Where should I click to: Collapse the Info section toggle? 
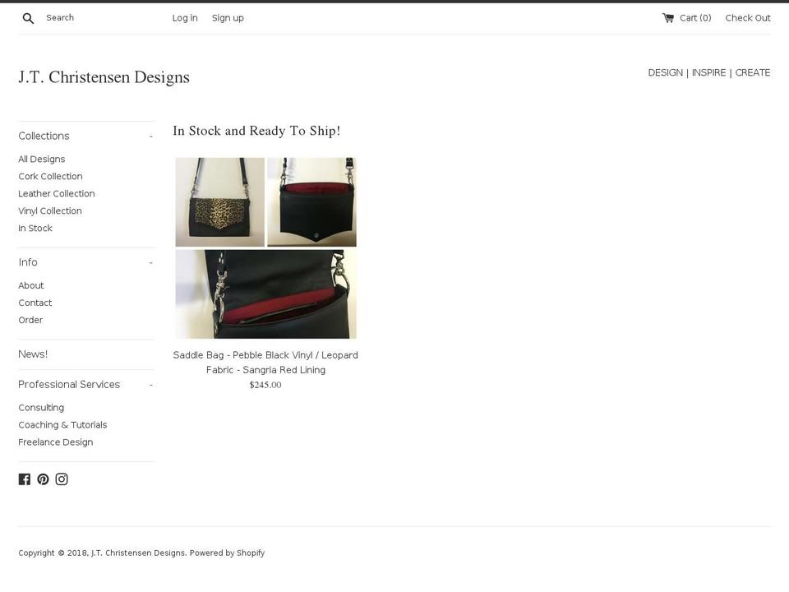click(150, 263)
